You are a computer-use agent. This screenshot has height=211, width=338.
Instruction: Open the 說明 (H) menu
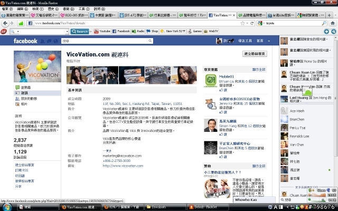point(99,9)
